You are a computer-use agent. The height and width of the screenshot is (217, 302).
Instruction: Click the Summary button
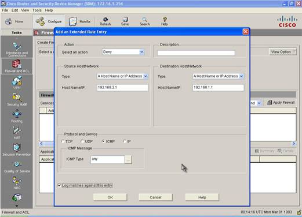pos(264,151)
